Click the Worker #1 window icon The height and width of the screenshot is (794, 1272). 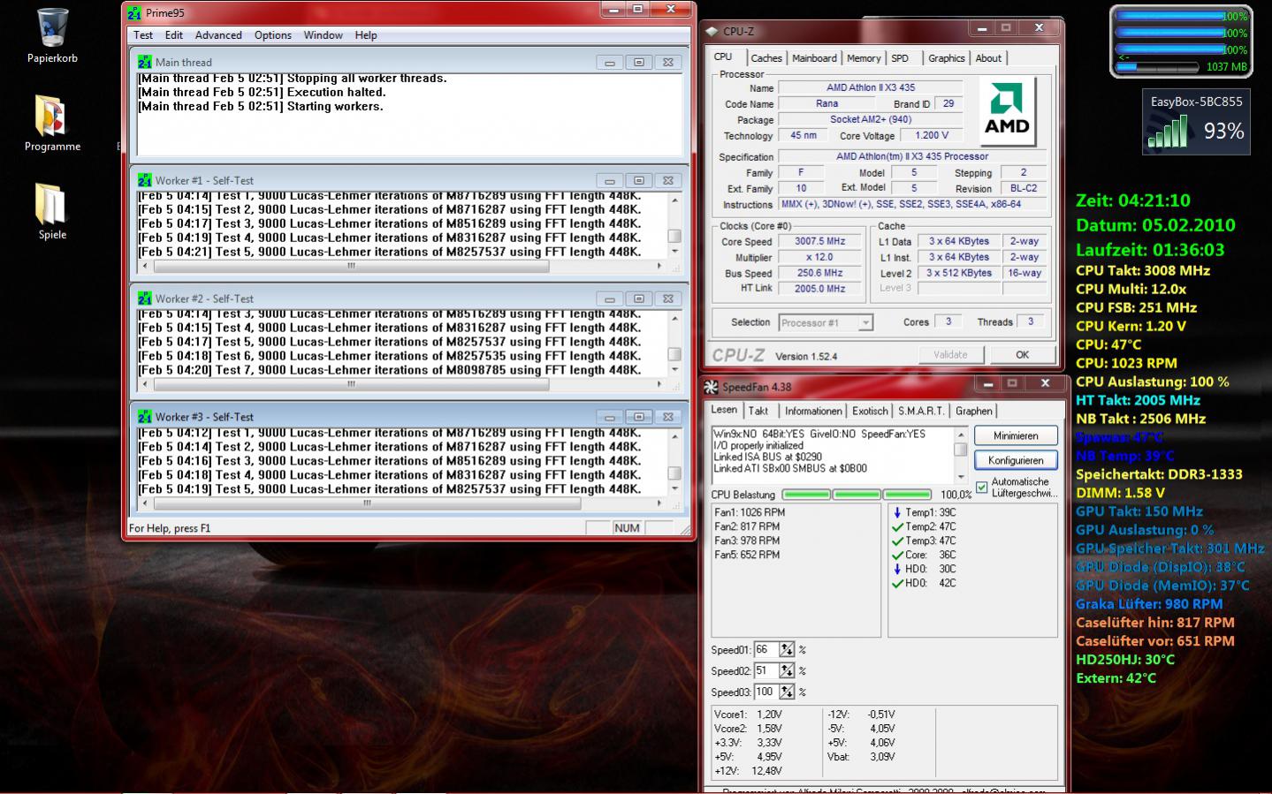pos(145,180)
